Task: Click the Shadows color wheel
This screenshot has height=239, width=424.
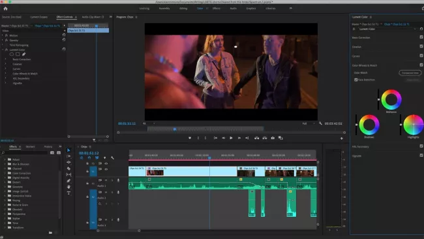Action: [369, 125]
